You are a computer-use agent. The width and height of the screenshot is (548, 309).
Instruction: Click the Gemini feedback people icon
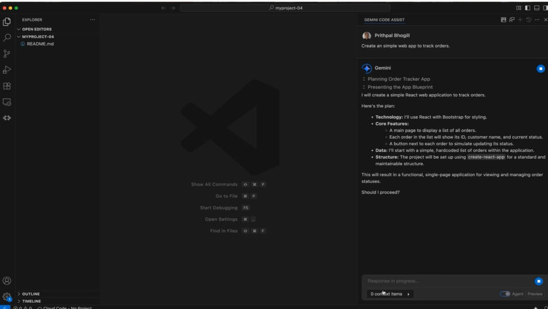click(512, 20)
